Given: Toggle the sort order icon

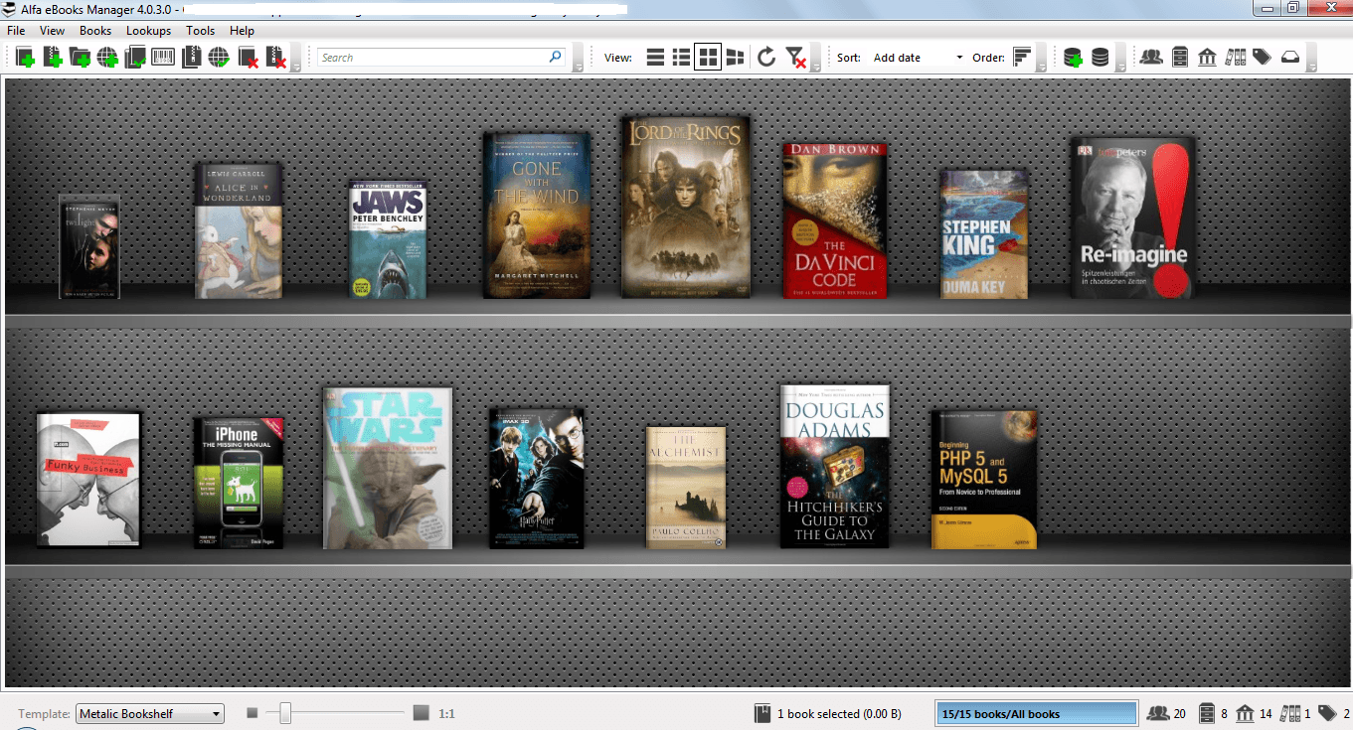Looking at the screenshot, I should pyautogui.click(x=1022, y=58).
